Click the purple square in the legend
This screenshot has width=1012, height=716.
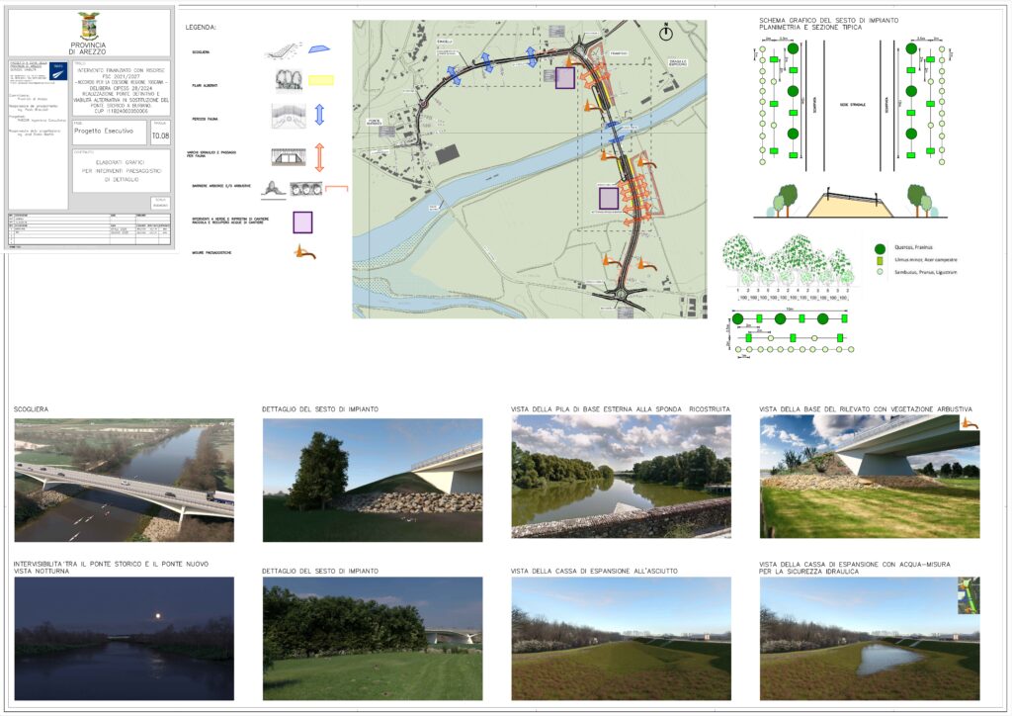pyautogui.click(x=302, y=222)
